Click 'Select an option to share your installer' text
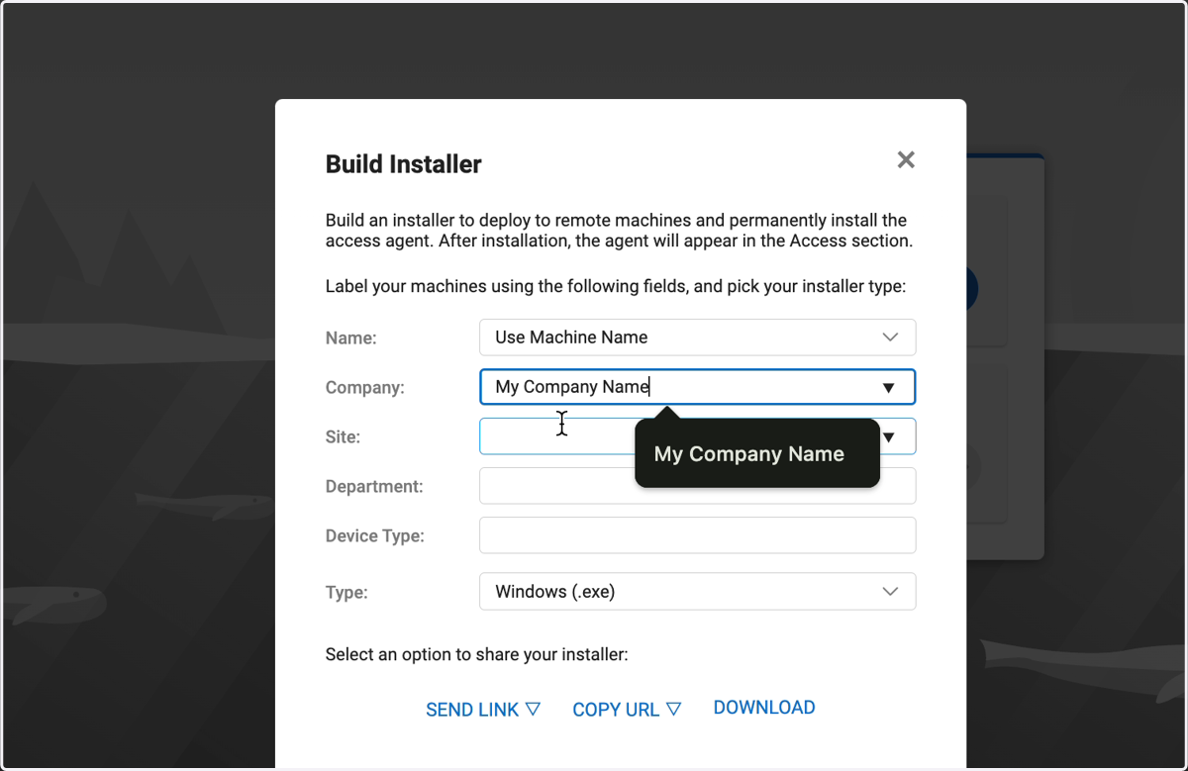The width and height of the screenshot is (1188, 771). click(477, 654)
